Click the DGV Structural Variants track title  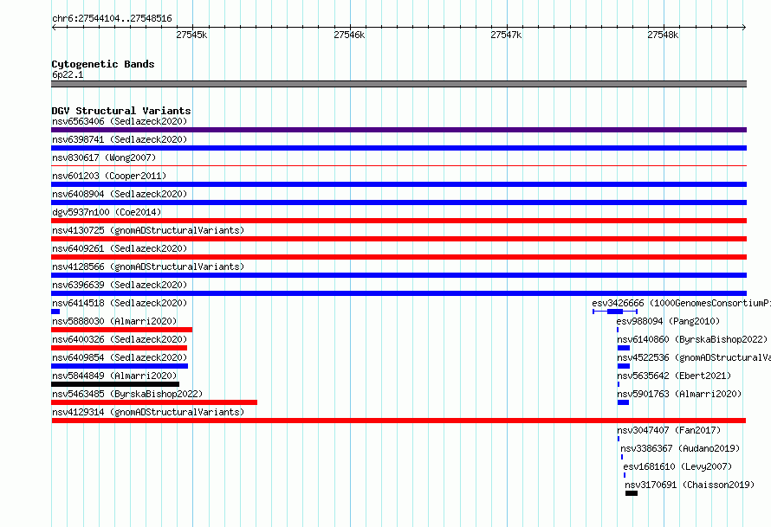tap(121, 111)
